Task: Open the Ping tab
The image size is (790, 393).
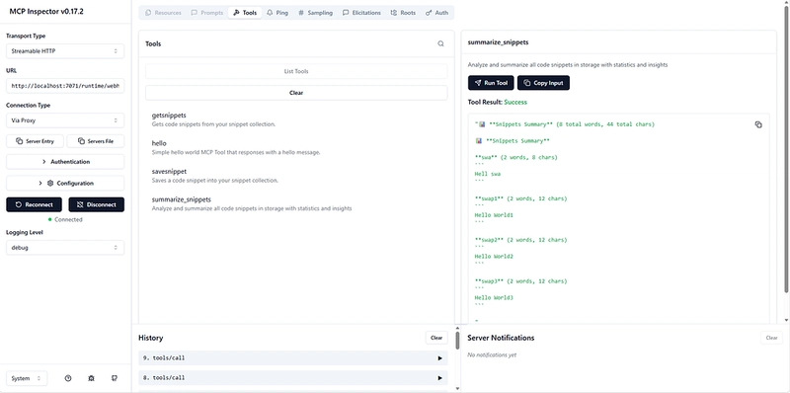Action: point(277,13)
